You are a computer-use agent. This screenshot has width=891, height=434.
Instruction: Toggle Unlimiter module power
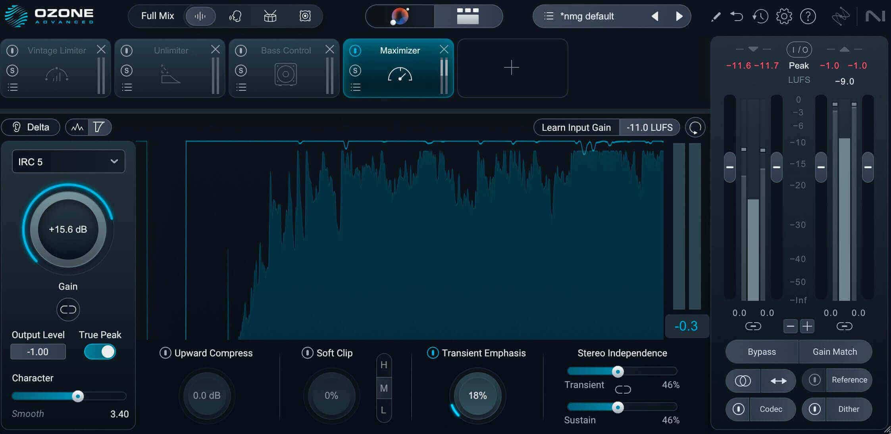click(x=127, y=50)
